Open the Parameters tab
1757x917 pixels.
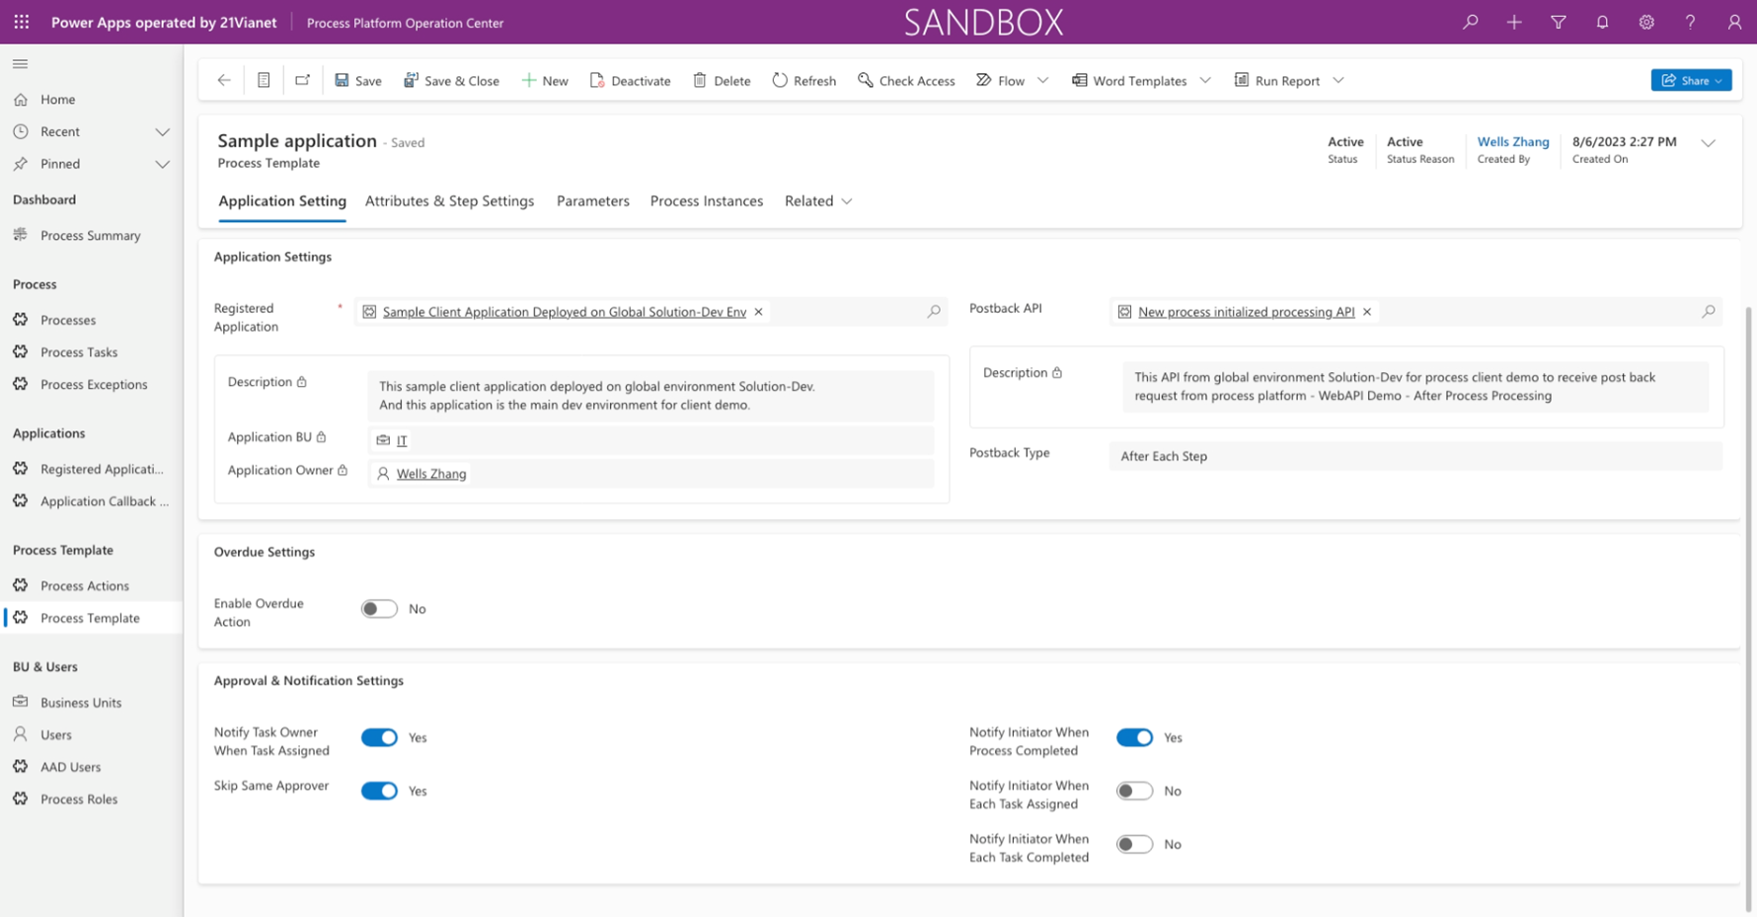592,200
